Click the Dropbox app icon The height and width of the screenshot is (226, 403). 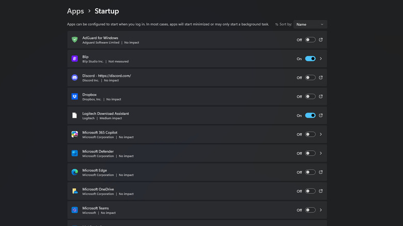pyautogui.click(x=75, y=96)
